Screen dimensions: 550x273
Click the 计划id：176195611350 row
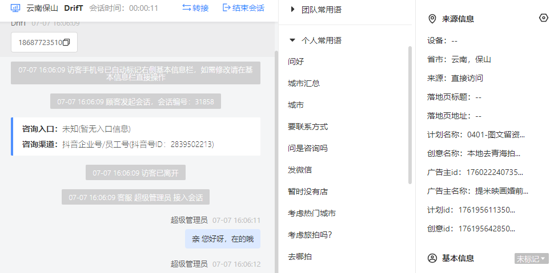click(471, 210)
